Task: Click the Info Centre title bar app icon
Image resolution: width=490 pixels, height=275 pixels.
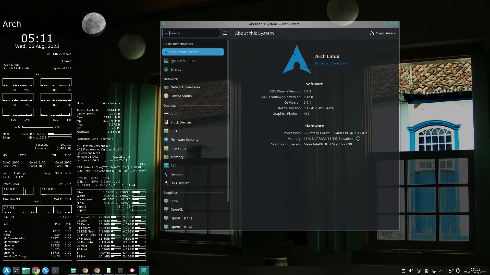Action: 164,24
